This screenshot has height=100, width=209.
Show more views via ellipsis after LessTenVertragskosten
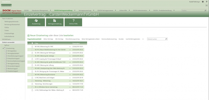143,39
